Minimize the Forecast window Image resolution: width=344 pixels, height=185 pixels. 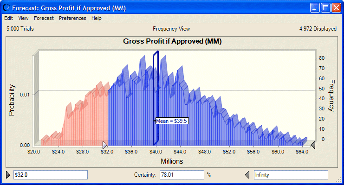point(315,8)
